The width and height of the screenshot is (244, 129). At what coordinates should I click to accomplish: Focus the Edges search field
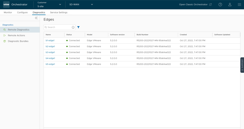tap(59, 27)
